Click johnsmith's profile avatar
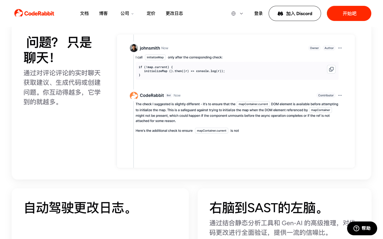The image size is (383, 239). (134, 48)
